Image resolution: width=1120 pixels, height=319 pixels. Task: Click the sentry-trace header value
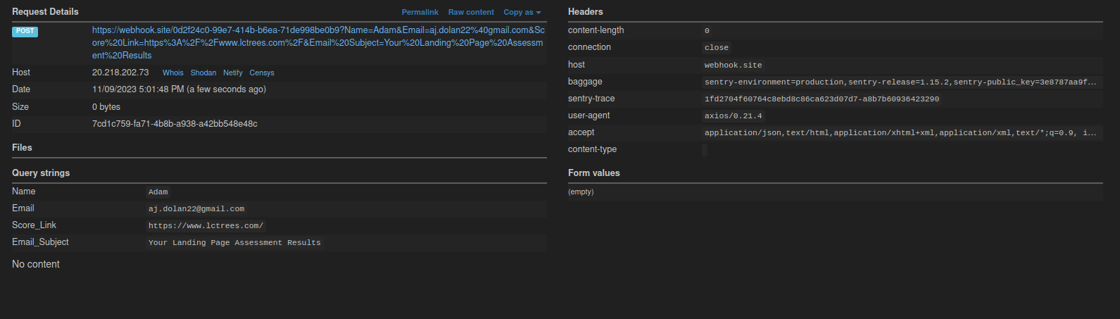click(x=822, y=99)
